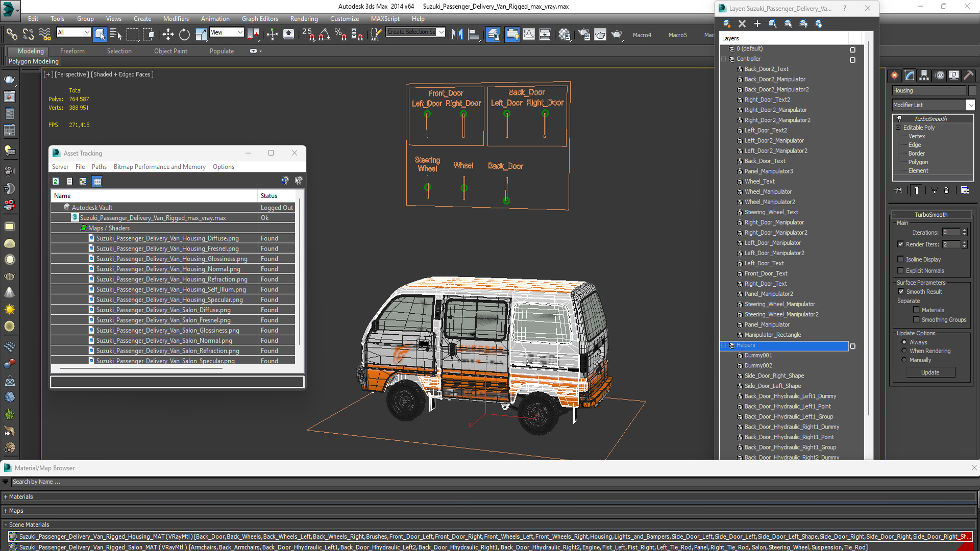
Task: Click the Align tool icon
Action: (x=474, y=34)
